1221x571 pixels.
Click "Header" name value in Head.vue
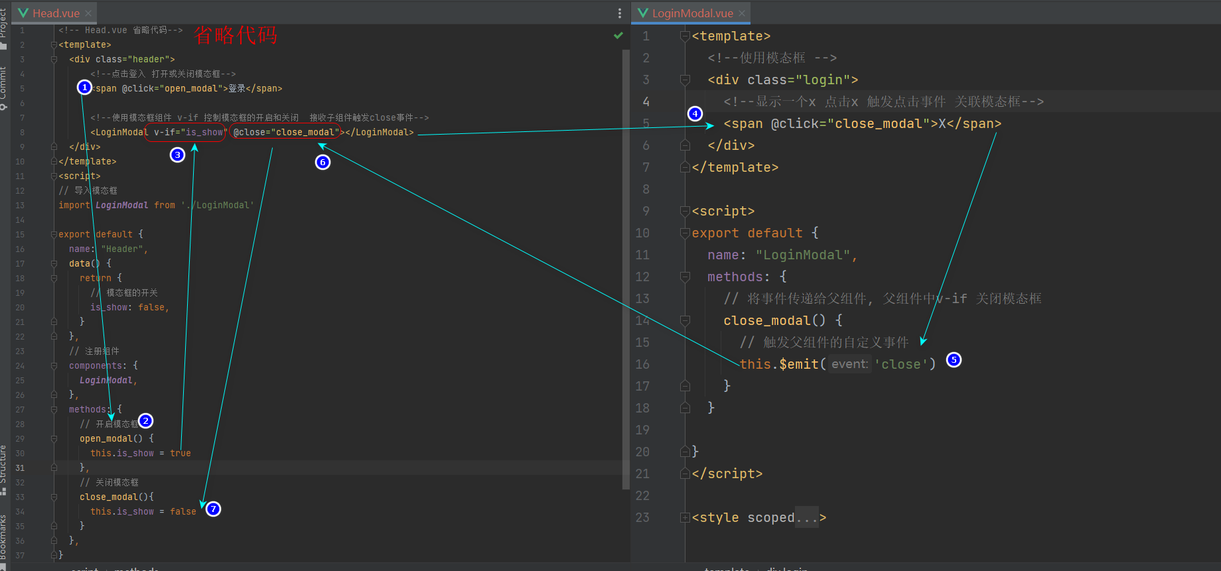pyautogui.click(x=122, y=249)
